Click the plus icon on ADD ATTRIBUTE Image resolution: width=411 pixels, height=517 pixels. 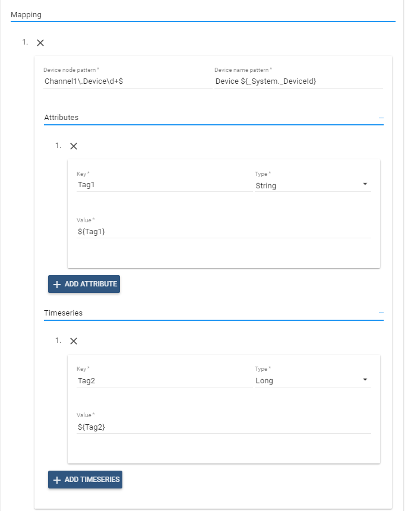(57, 284)
